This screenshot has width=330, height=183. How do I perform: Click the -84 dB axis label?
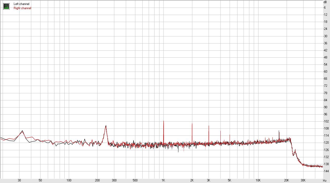325,100
